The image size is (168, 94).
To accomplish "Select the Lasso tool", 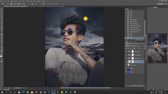I will tap(2, 14).
